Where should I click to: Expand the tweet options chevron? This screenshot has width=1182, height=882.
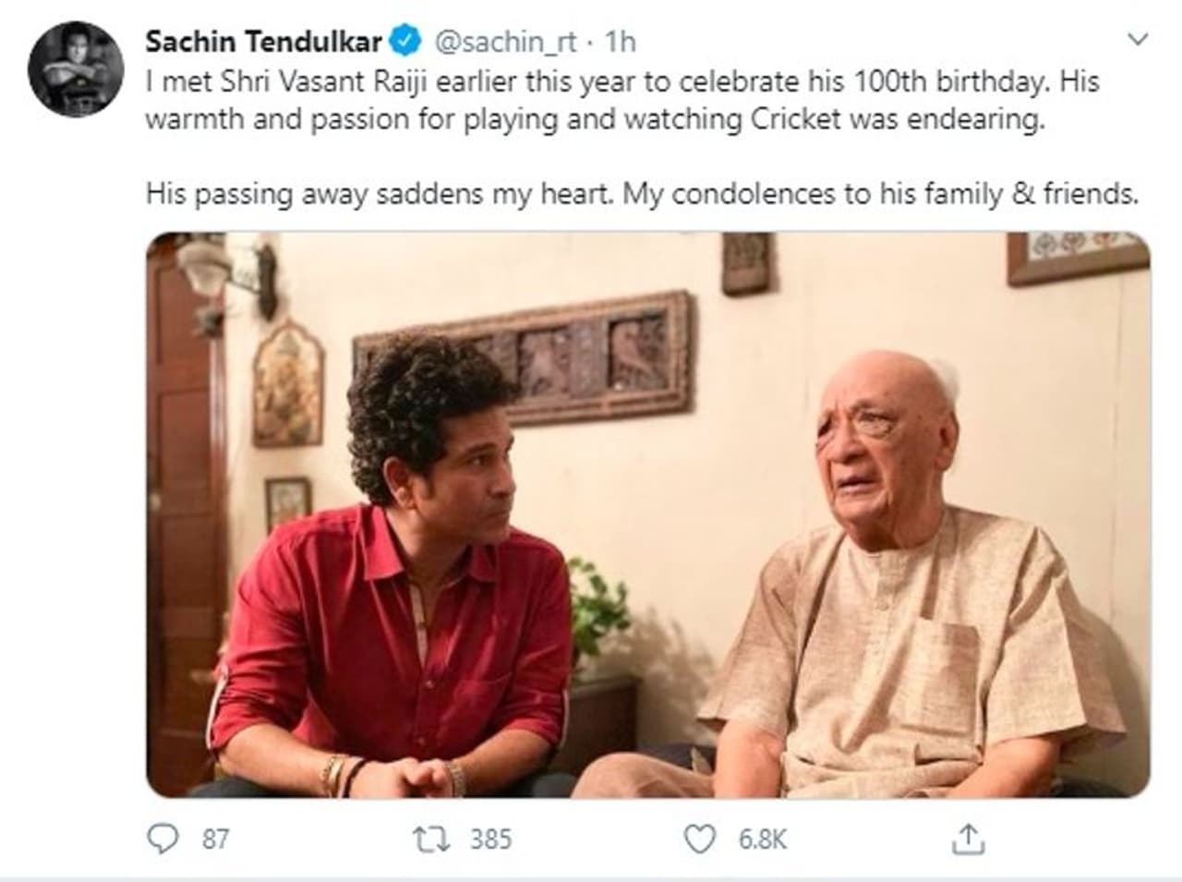pos(1139,40)
